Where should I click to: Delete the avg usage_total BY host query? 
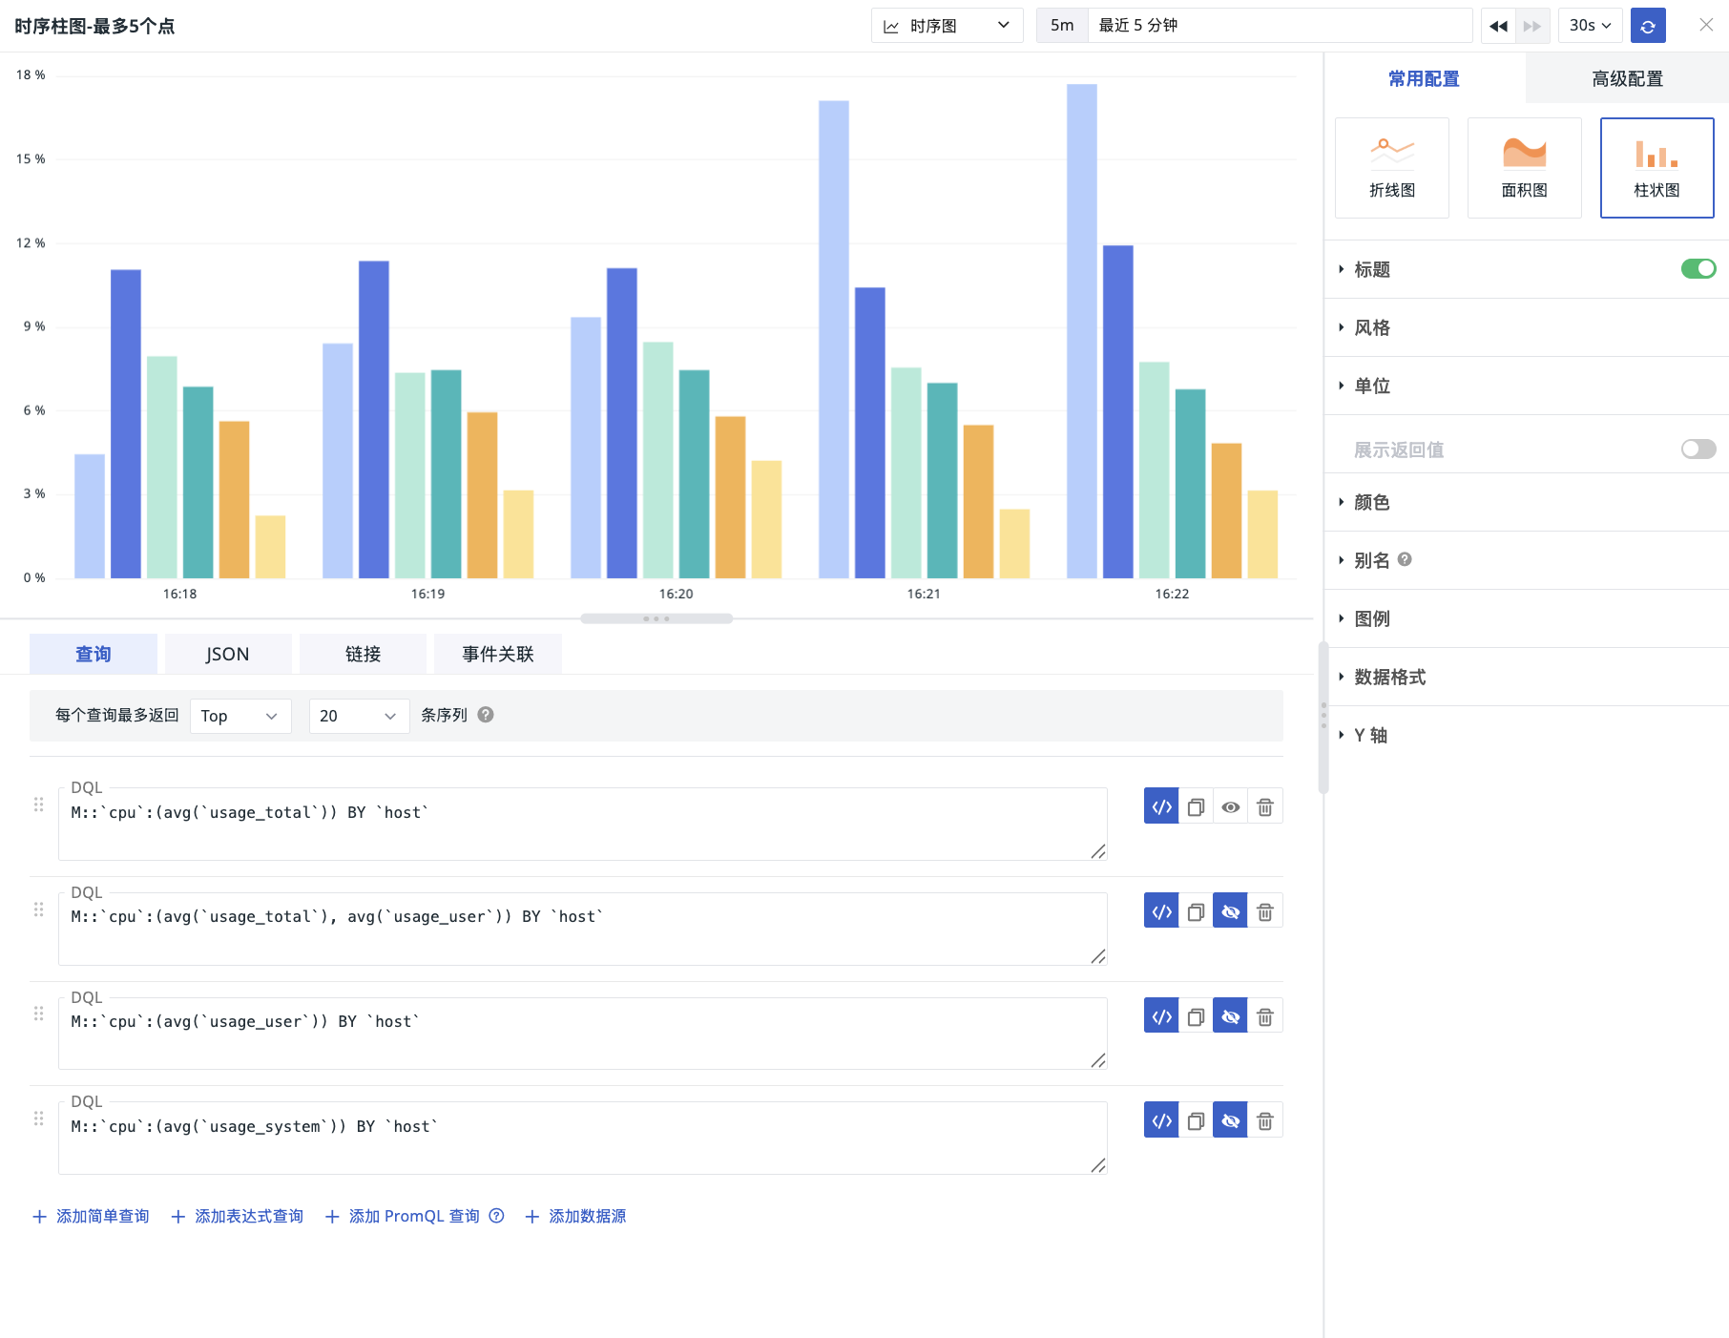coord(1265,807)
